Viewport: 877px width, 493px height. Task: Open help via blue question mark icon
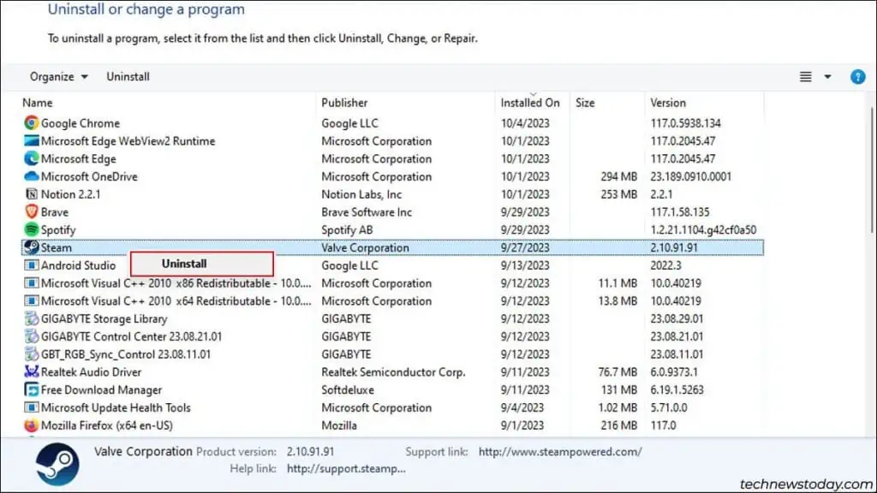pos(857,76)
